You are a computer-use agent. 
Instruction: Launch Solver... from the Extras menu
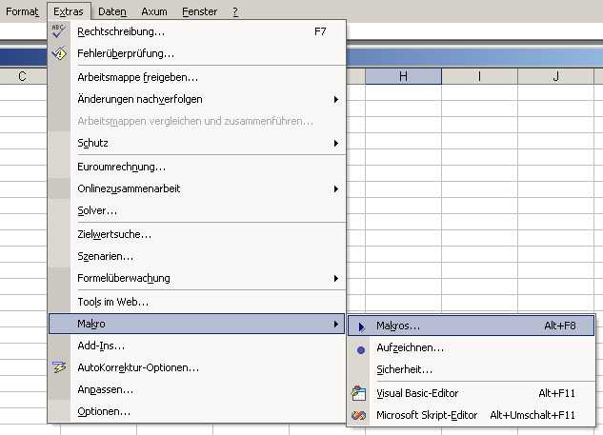97,210
